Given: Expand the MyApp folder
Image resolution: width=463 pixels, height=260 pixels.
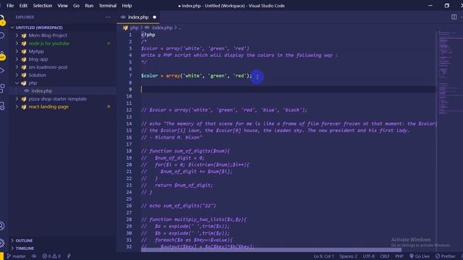Looking at the screenshot, I should point(17,51).
